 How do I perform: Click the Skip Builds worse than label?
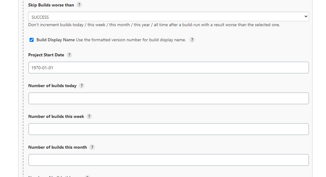(x=51, y=5)
